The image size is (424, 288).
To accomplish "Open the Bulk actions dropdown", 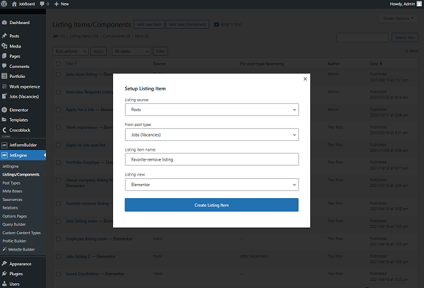I will 71,51.
